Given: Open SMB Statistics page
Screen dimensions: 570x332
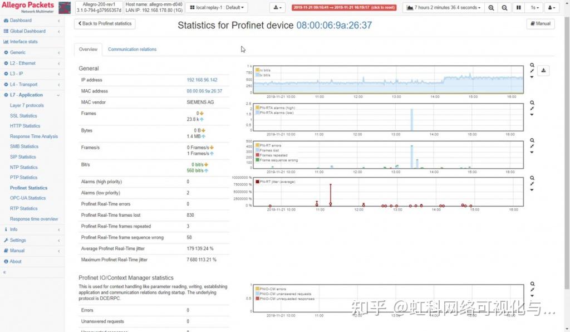Looking at the screenshot, I should pos(24,147).
